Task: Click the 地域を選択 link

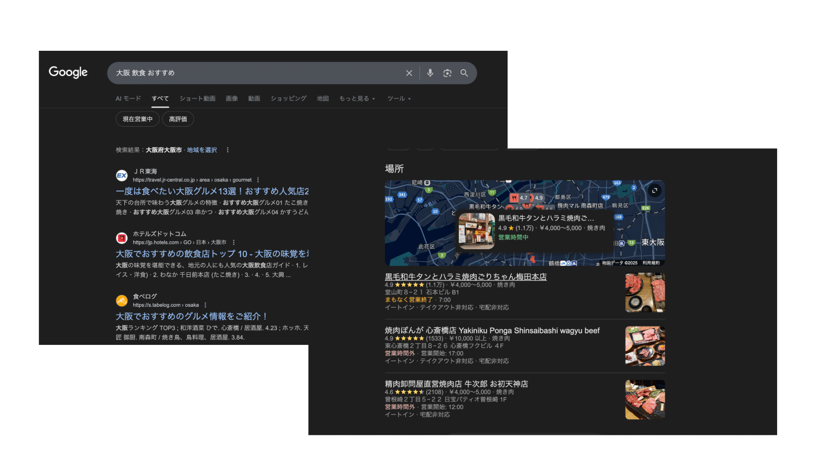Action: pyautogui.click(x=202, y=150)
